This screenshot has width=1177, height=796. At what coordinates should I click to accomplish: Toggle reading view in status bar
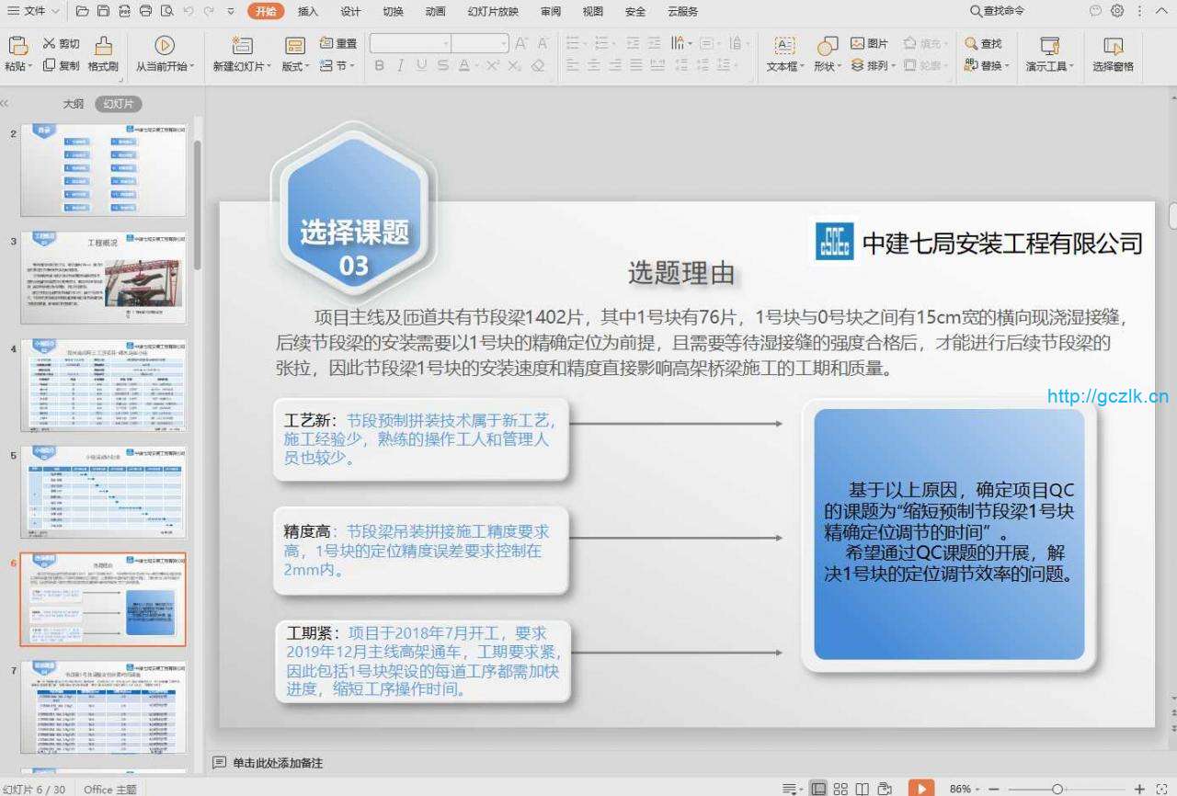tap(863, 789)
